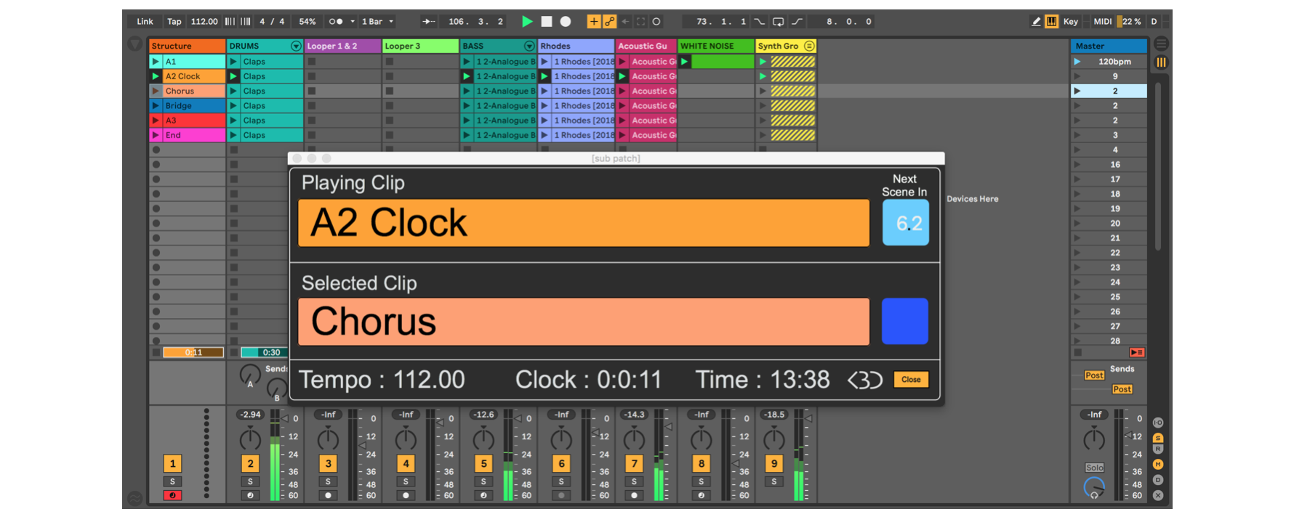Select the Structure track header
The width and height of the screenshot is (1294, 517).
coord(188,46)
